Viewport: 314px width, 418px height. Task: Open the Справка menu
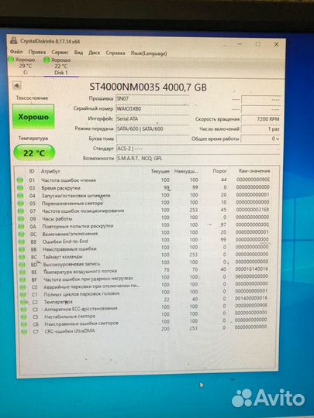click(116, 53)
